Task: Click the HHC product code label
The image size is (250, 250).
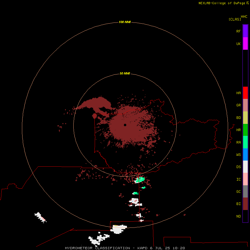Action: (244, 17)
